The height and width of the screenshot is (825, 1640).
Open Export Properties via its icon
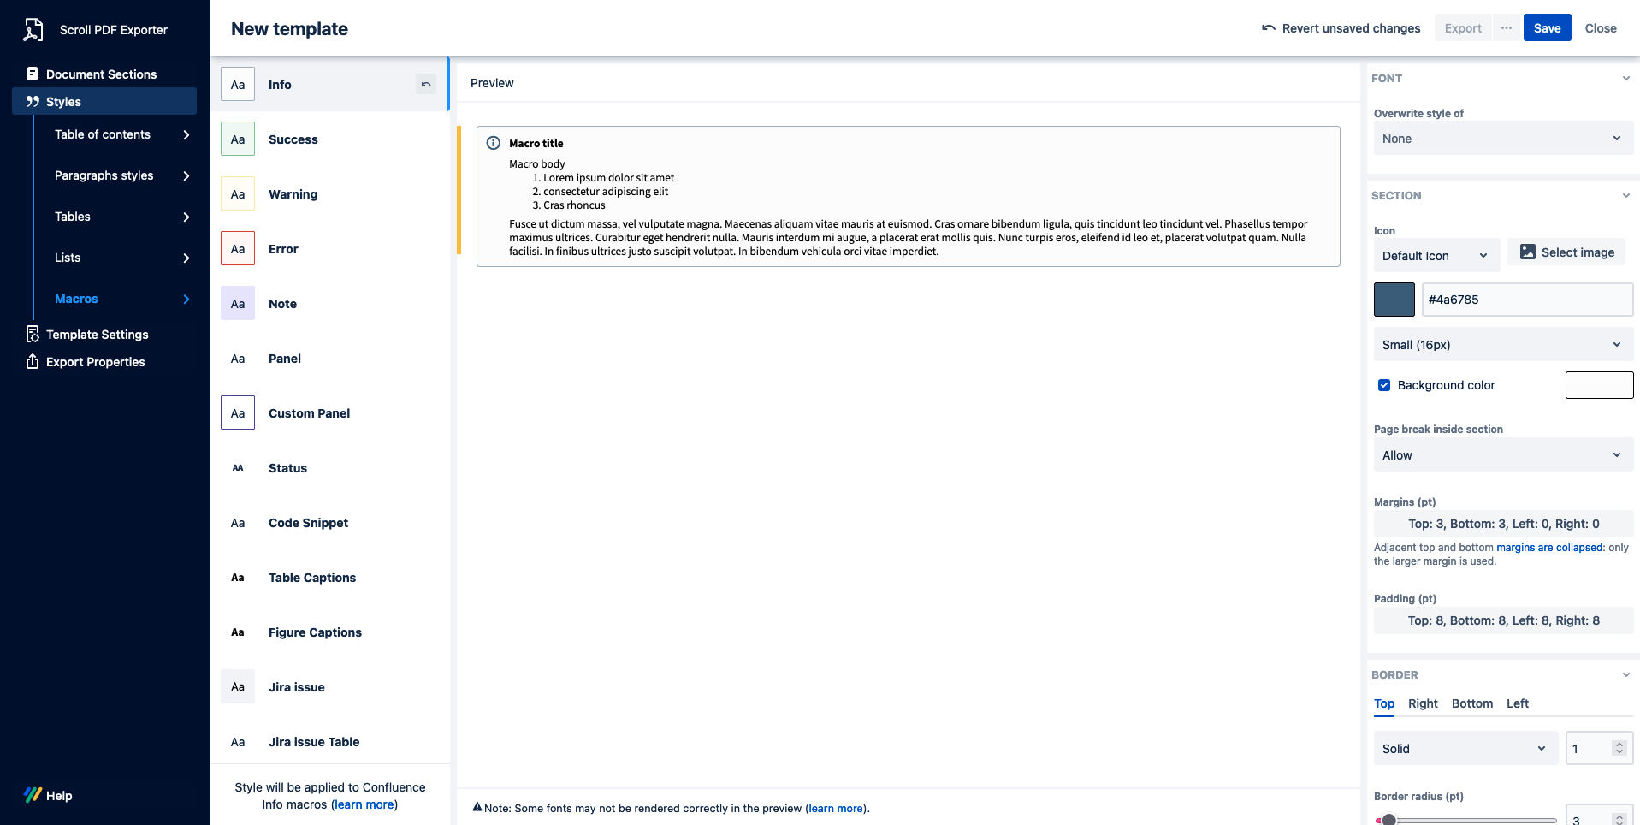click(33, 362)
